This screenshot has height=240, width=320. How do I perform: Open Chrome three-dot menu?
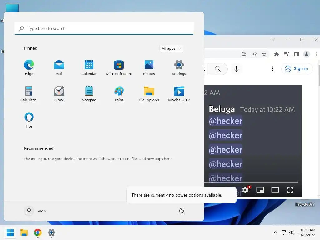click(x=317, y=54)
